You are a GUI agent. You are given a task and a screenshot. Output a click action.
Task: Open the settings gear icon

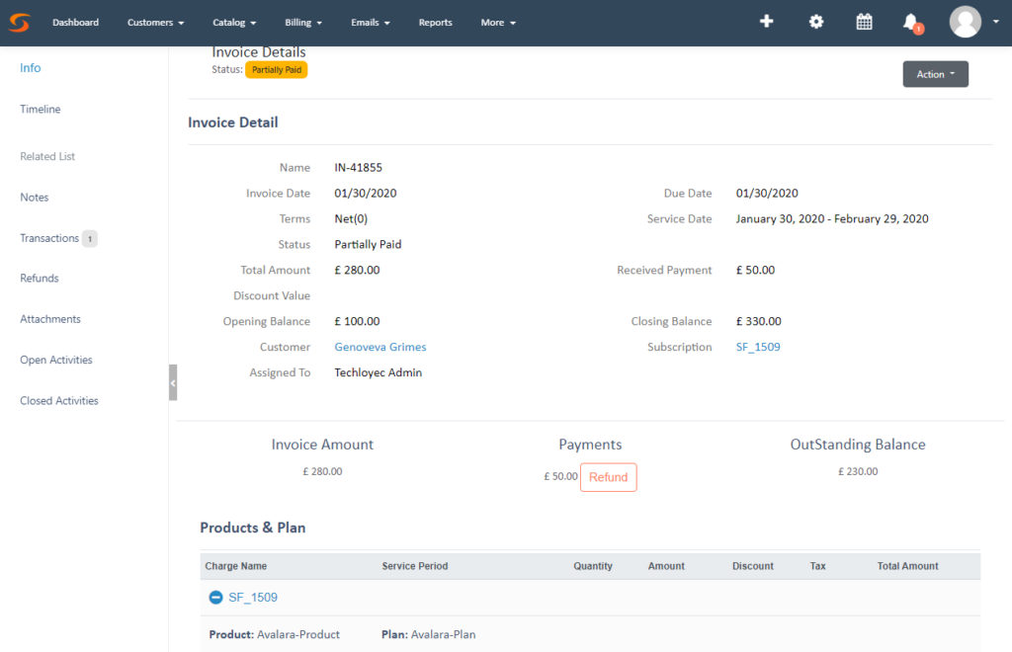tap(815, 21)
